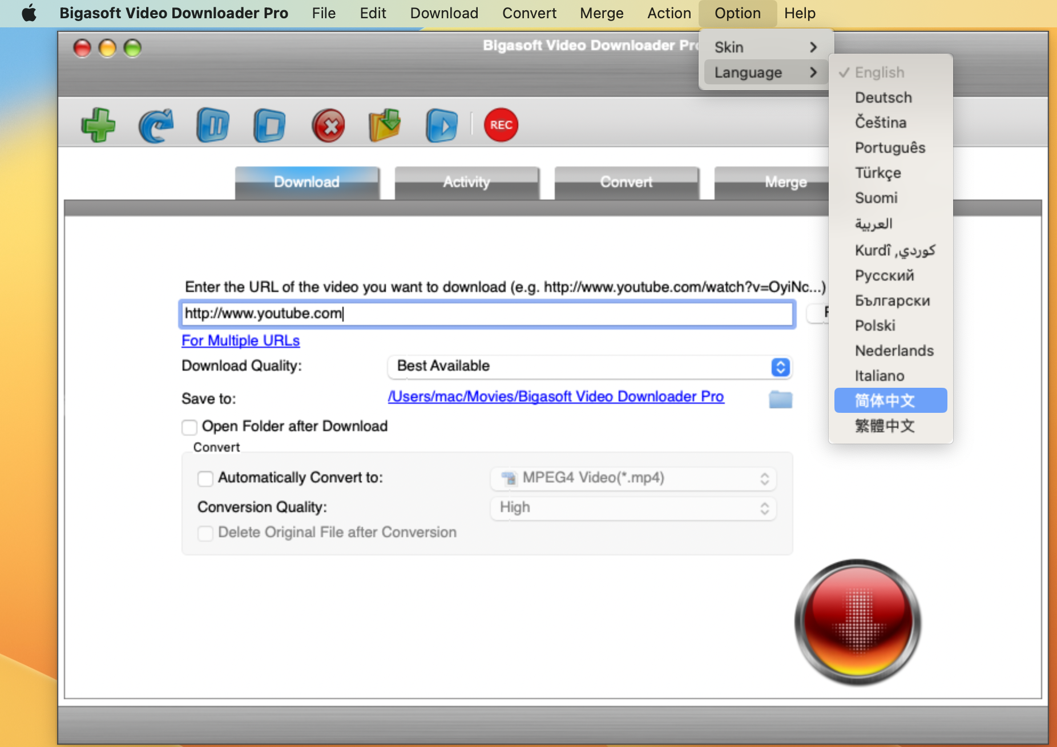The width and height of the screenshot is (1057, 747).
Task: Select 简体中文 from the language list
Action: 890,401
